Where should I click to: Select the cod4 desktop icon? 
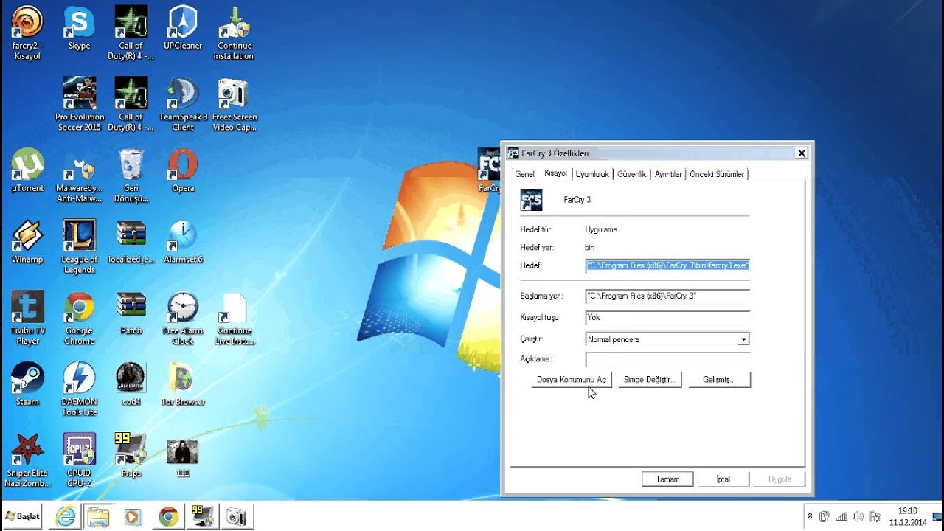131,384
